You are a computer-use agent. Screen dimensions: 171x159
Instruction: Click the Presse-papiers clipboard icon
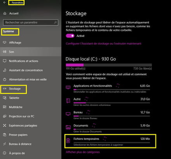click(5, 135)
